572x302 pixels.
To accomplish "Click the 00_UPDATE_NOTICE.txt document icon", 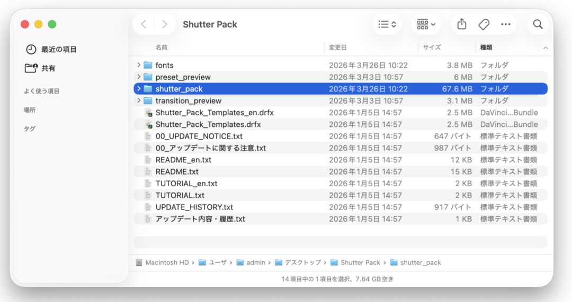I will coord(148,136).
